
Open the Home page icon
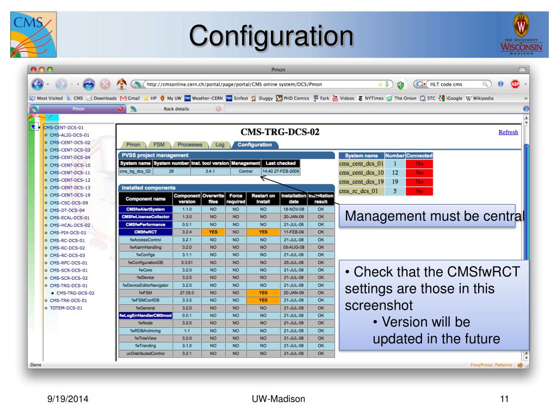[121, 84]
